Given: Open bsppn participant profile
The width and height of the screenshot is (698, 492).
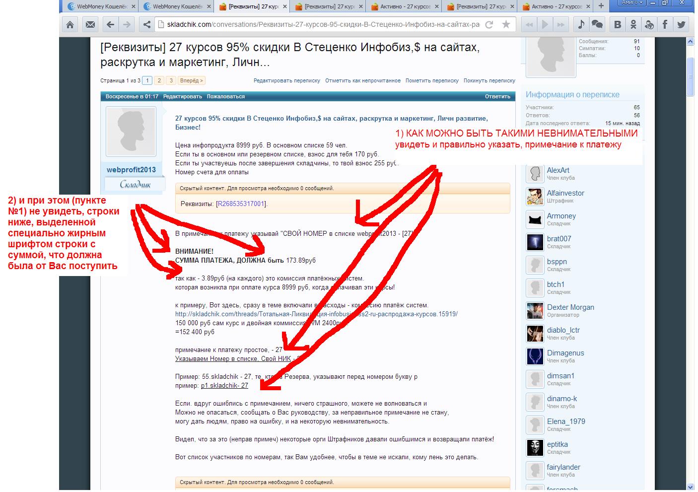Looking at the screenshot, I should [557, 262].
